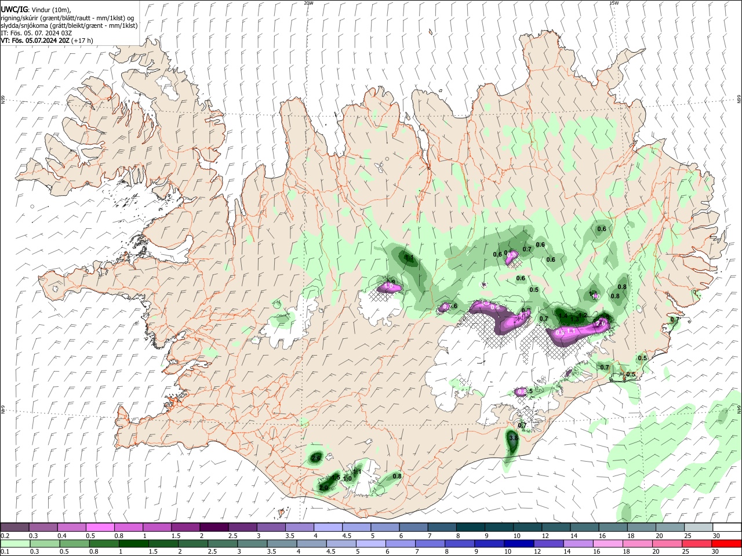Image resolution: width=742 pixels, height=556 pixels.
Task: Select the magenta 1.5 snow legend swatch
Action: tap(185, 528)
